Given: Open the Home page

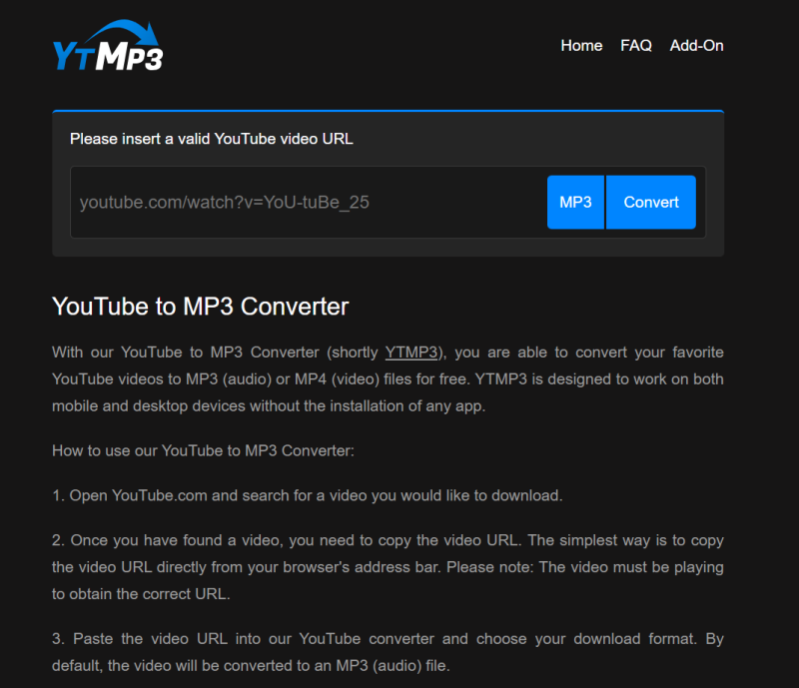Looking at the screenshot, I should tap(581, 45).
